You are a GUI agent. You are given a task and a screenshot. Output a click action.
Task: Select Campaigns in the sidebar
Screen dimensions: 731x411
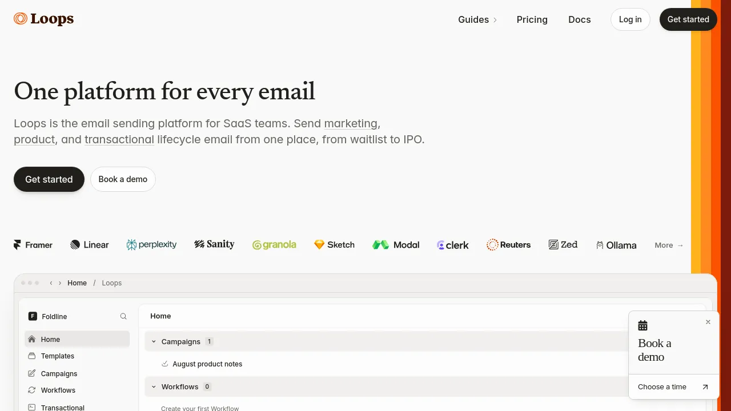[77, 373]
